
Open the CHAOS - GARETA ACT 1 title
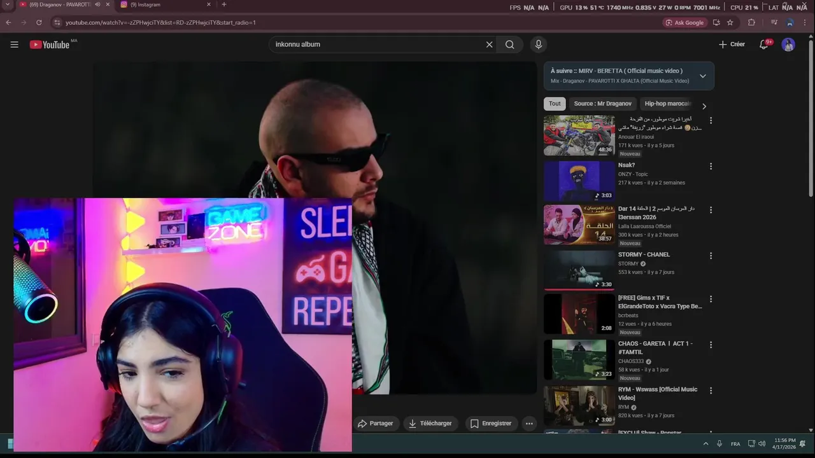click(x=655, y=348)
